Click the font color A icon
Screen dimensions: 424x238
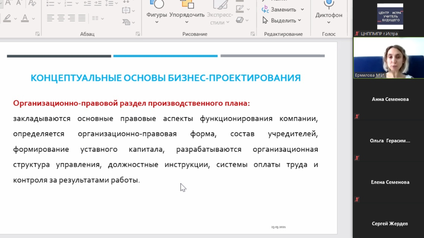pos(24,18)
